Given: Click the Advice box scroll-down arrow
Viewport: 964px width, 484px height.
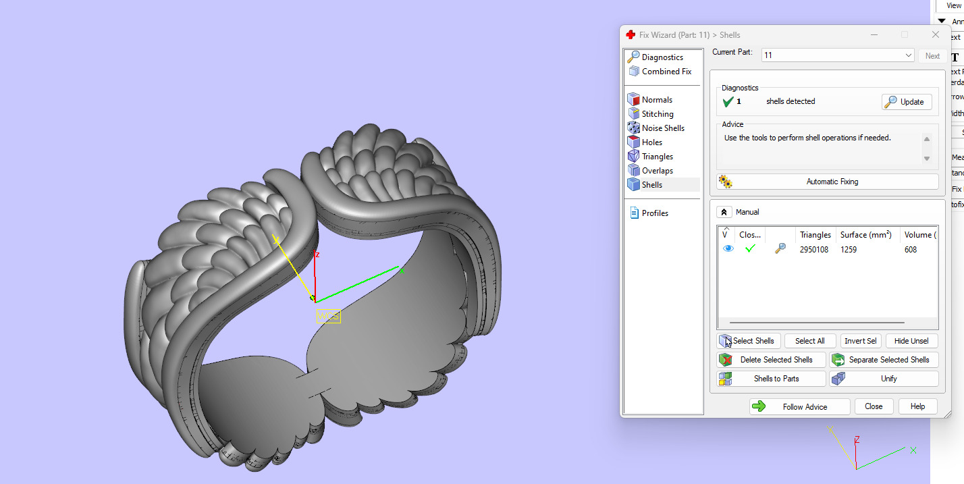Looking at the screenshot, I should 927,159.
